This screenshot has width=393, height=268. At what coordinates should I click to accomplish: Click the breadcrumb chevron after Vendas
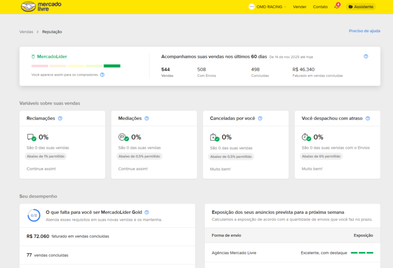coord(38,32)
